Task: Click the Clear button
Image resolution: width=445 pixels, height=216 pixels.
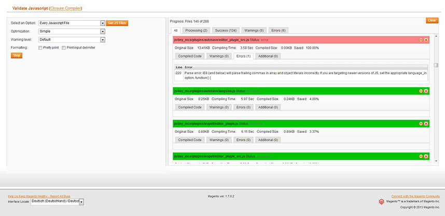Action: point(432,20)
